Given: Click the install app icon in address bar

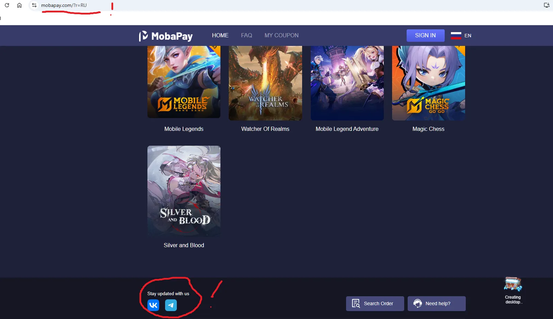Looking at the screenshot, I should [x=546, y=5].
